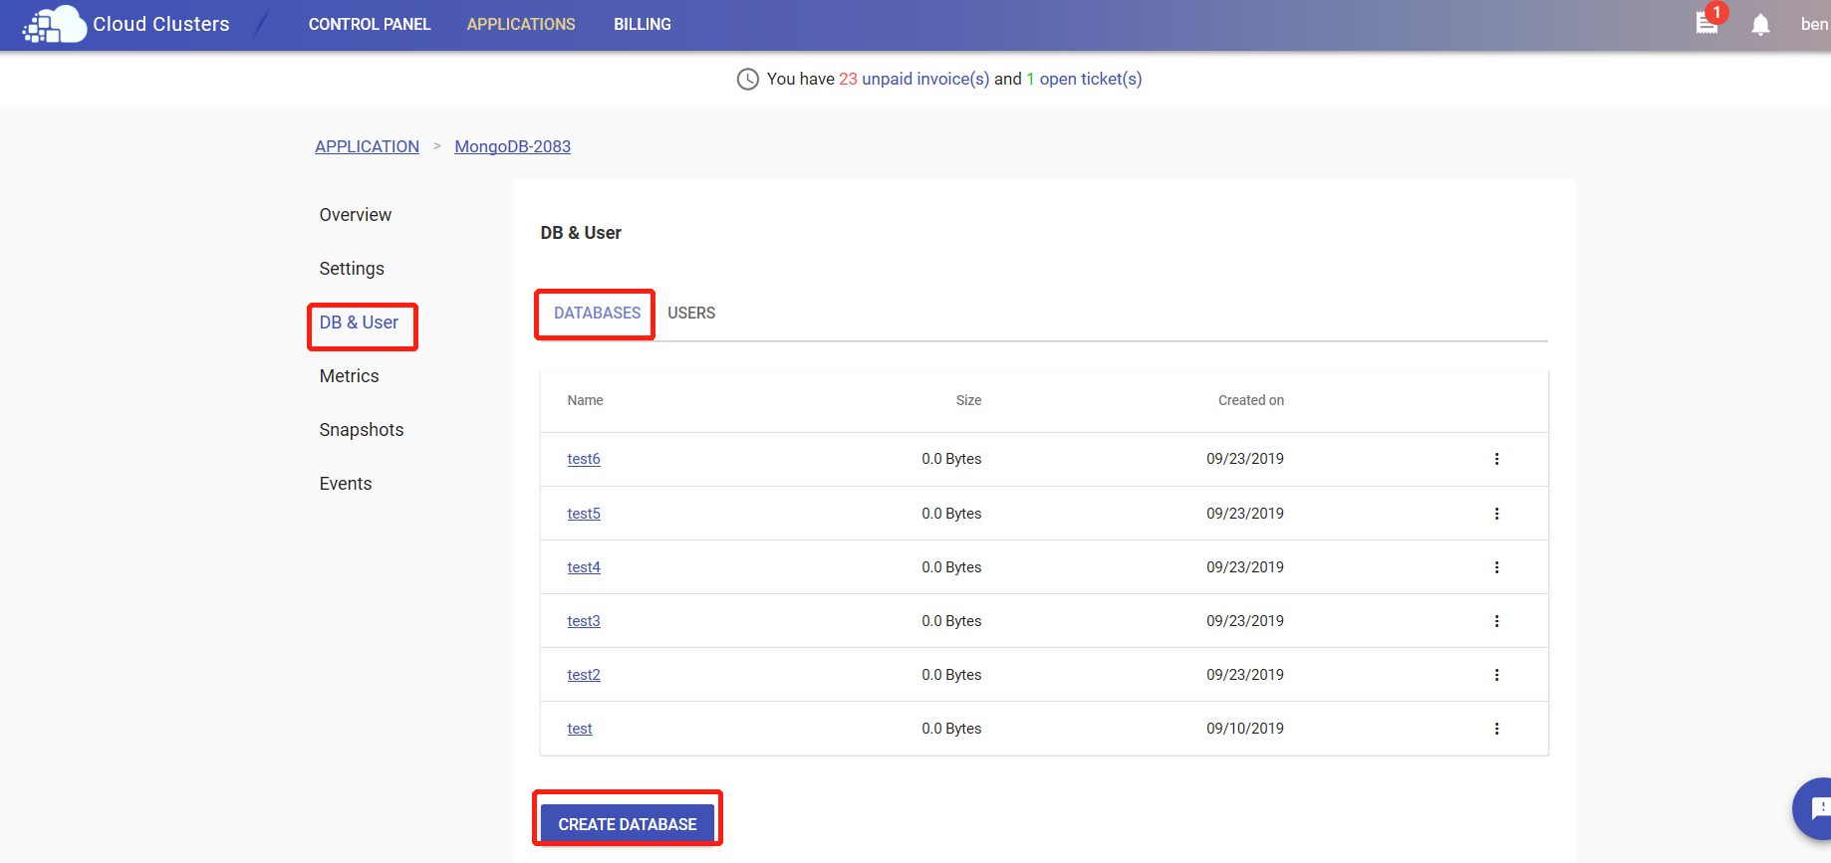The height and width of the screenshot is (863, 1831).
Task: Open the three-dot menu for test3
Action: coord(1496,621)
